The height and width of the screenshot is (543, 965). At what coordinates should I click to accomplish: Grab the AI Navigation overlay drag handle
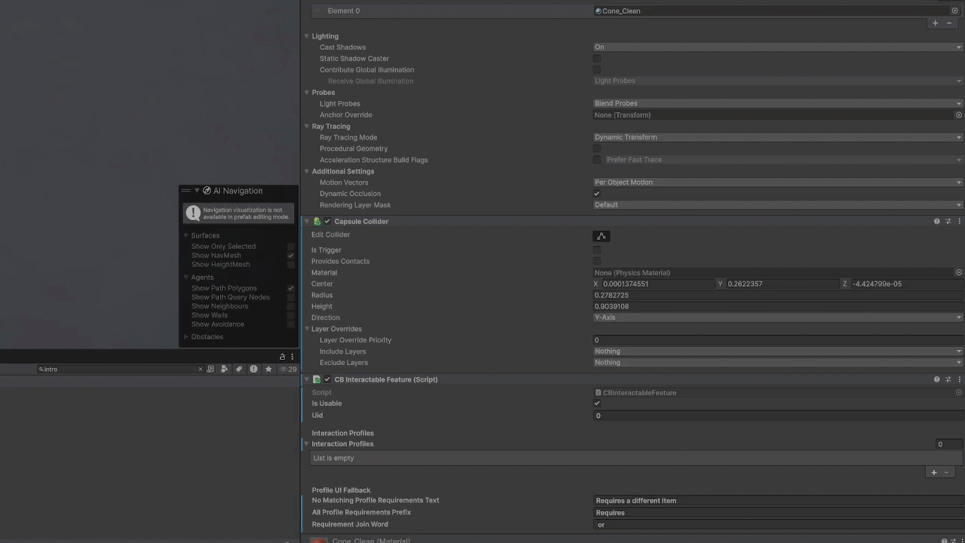(x=185, y=191)
